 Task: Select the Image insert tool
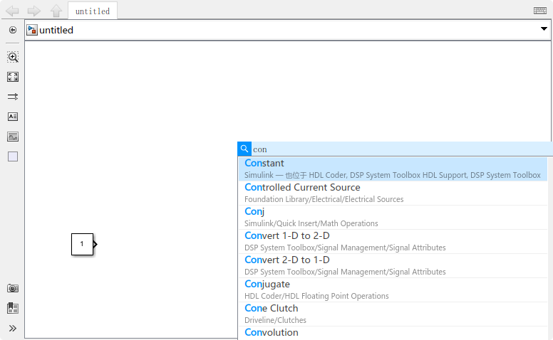13,137
